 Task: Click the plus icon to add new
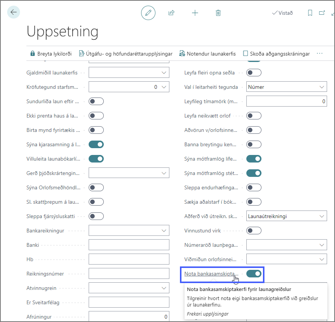click(195, 13)
